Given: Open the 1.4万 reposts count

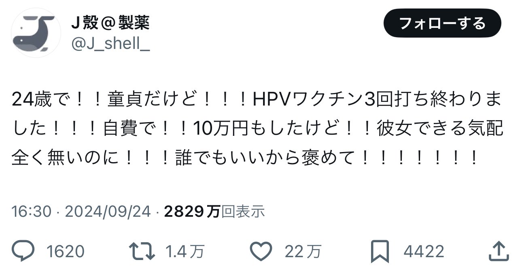Looking at the screenshot, I should [x=185, y=252].
